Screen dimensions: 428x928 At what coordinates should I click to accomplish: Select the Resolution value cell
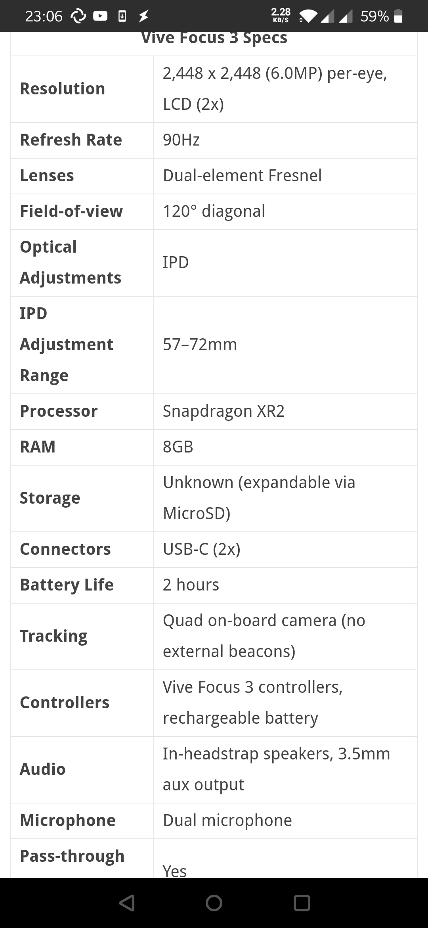(x=285, y=89)
